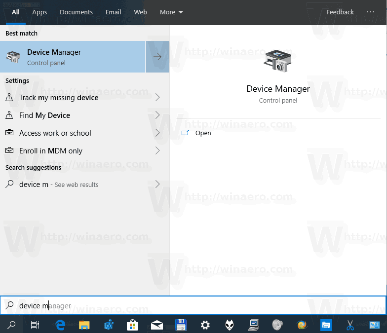Screen dimensions: 387x333
Task: Open Microsoft Store from taskbar
Action: point(132,325)
